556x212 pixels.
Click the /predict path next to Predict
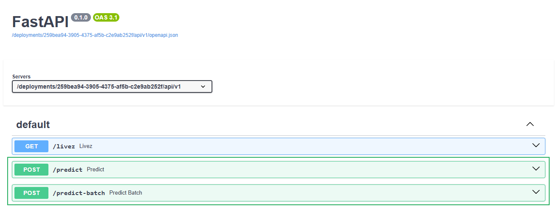click(68, 170)
